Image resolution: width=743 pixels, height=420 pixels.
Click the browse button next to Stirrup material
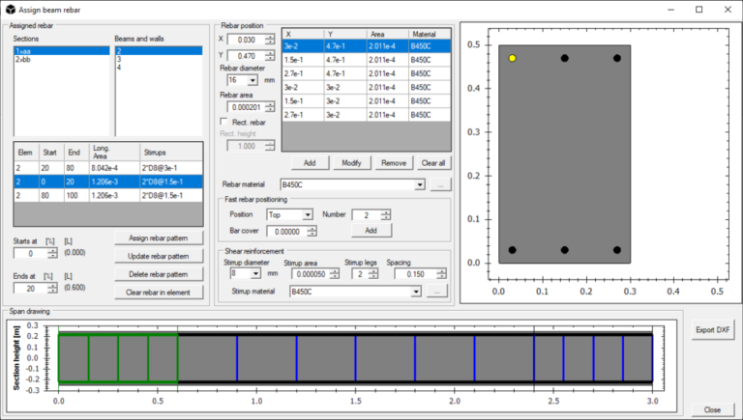tap(438, 292)
